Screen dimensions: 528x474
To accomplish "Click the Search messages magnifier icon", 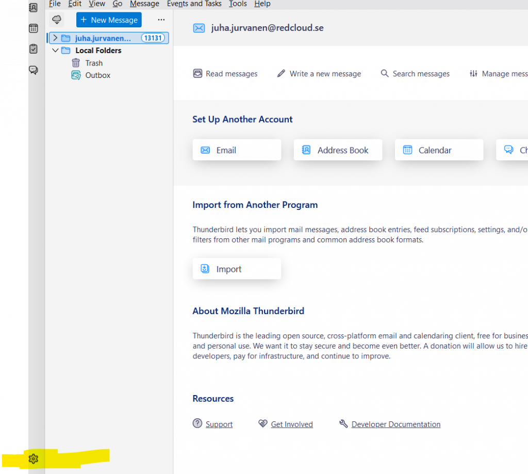I will 385,74.
